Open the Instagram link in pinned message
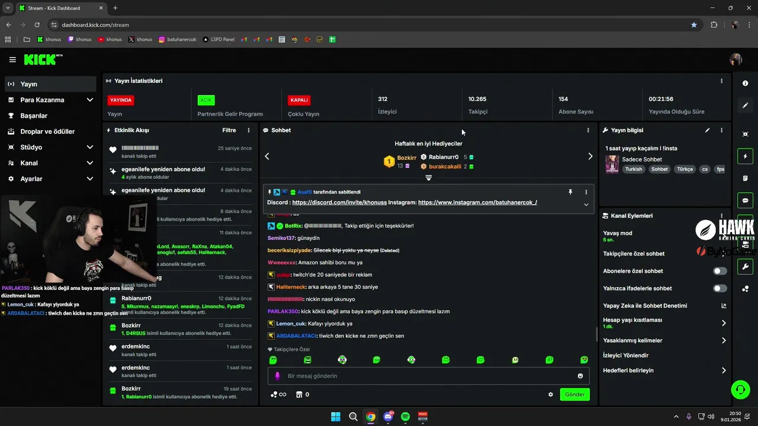Viewport: 758px width, 426px height. coord(477,202)
